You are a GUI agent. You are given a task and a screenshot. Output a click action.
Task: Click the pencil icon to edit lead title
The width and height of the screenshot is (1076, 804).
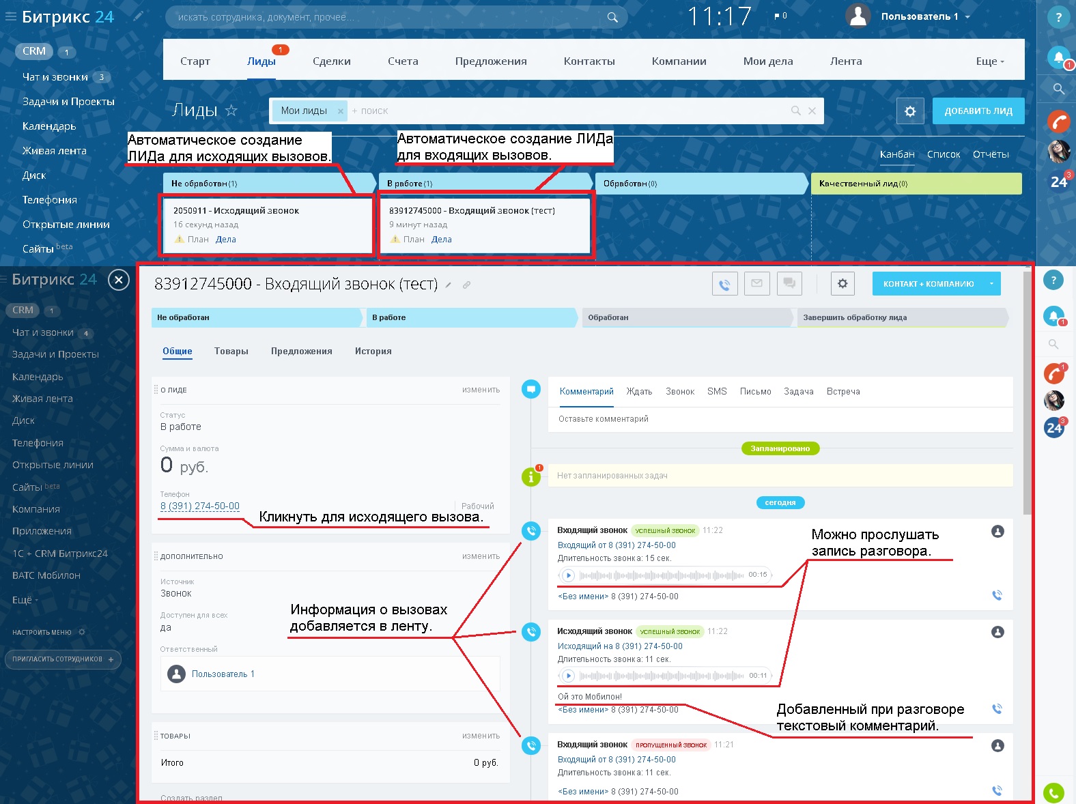pos(449,285)
